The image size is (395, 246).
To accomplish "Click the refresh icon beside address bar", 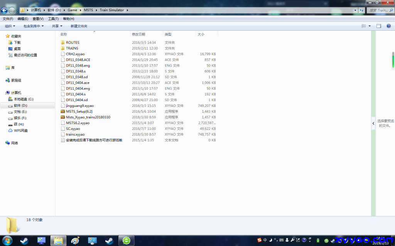I will point(361,10).
